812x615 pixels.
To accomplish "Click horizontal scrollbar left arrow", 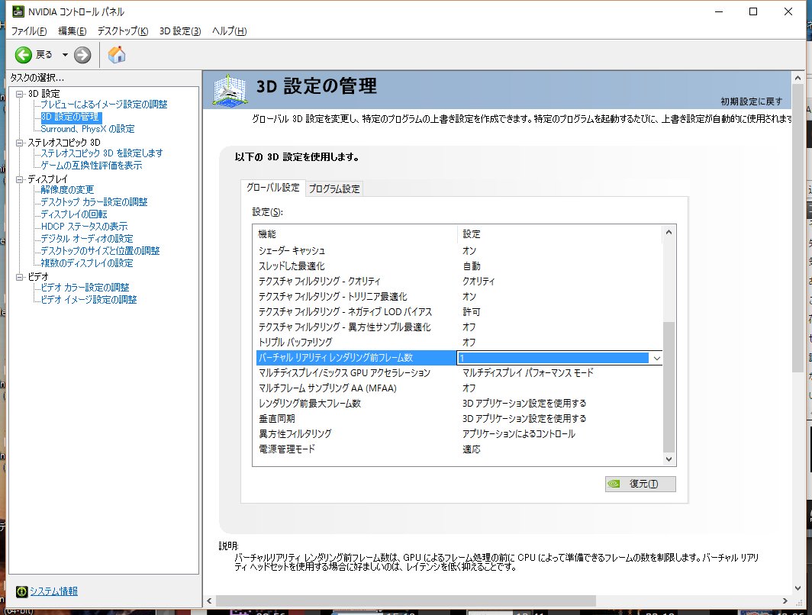I will pos(209,601).
